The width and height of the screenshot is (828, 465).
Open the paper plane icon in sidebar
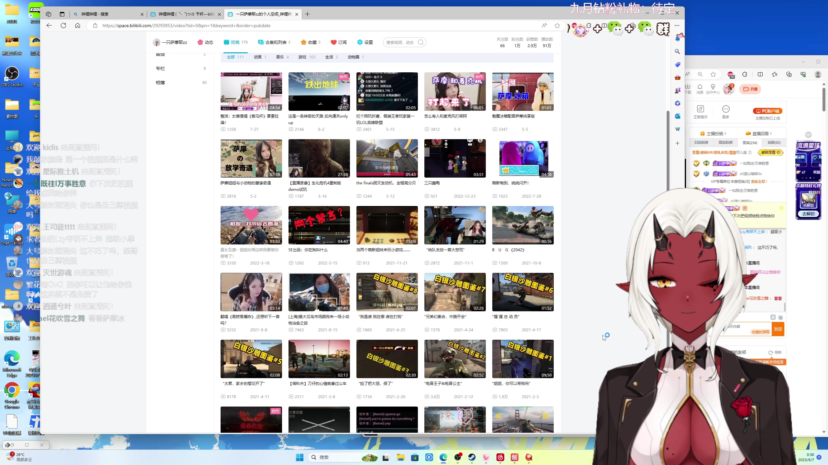pos(677,129)
